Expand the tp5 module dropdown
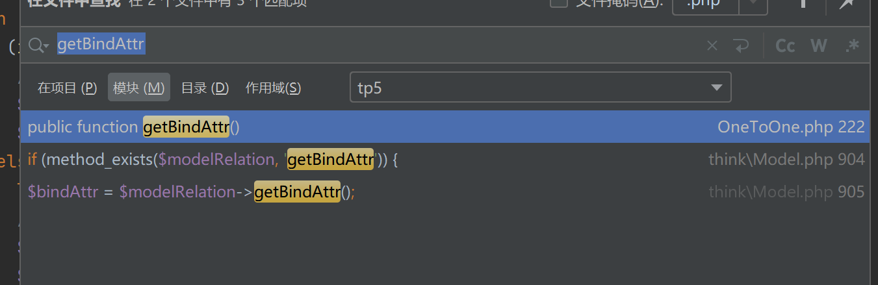878x285 pixels. click(x=716, y=88)
